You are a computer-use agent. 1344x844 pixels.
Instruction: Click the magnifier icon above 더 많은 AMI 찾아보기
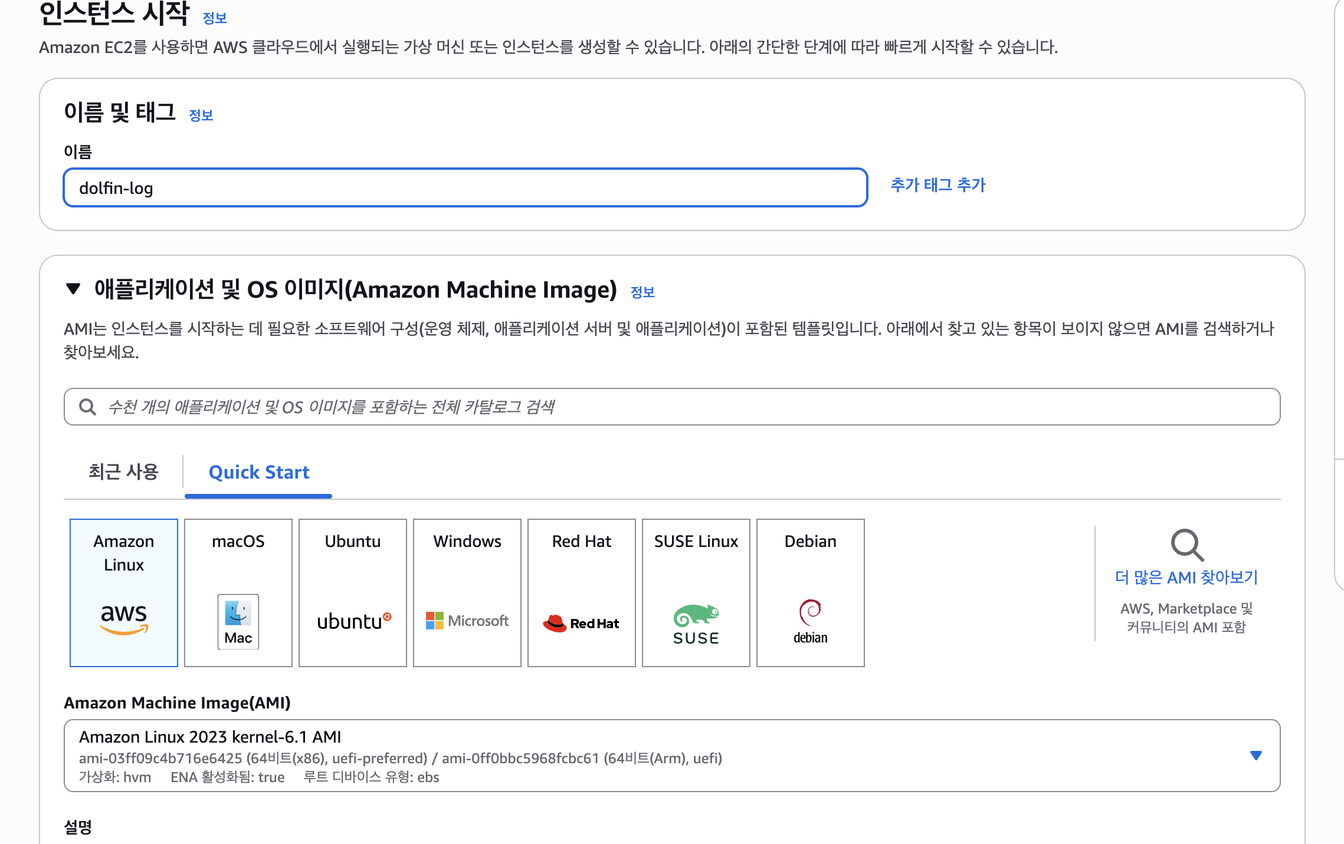(x=1186, y=544)
